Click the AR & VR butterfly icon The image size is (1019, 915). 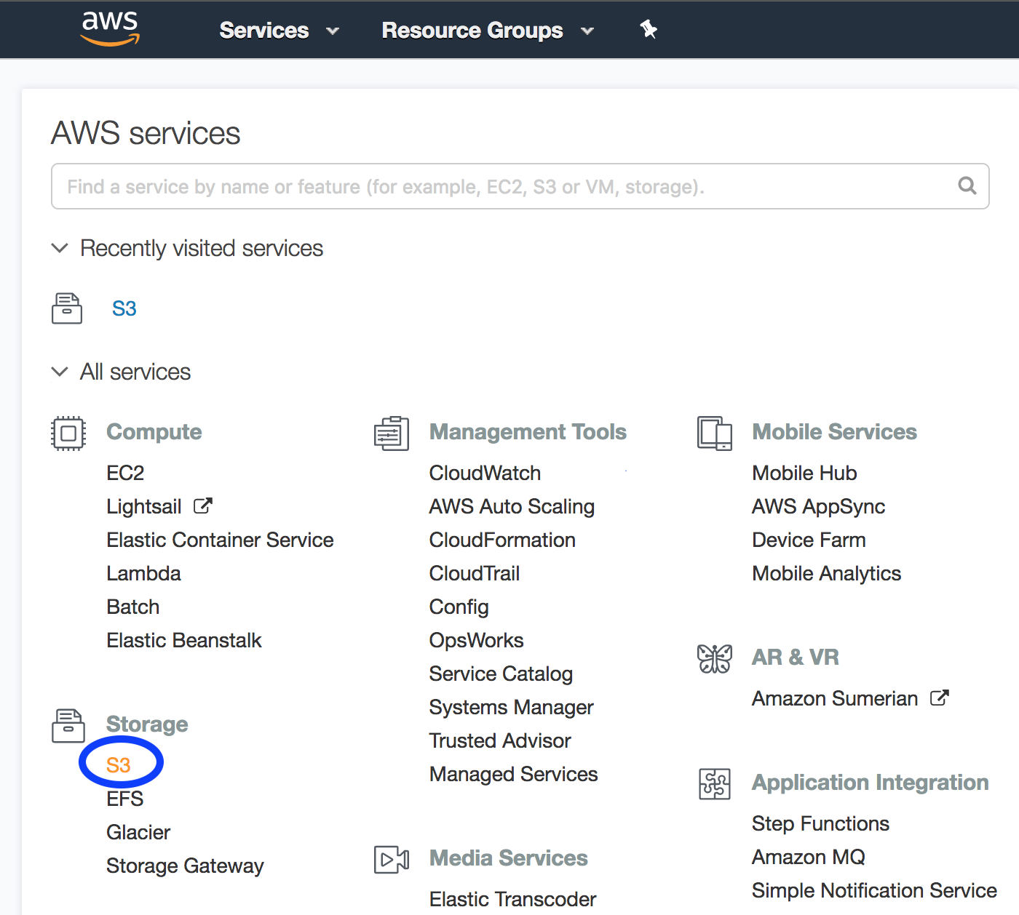(x=714, y=659)
